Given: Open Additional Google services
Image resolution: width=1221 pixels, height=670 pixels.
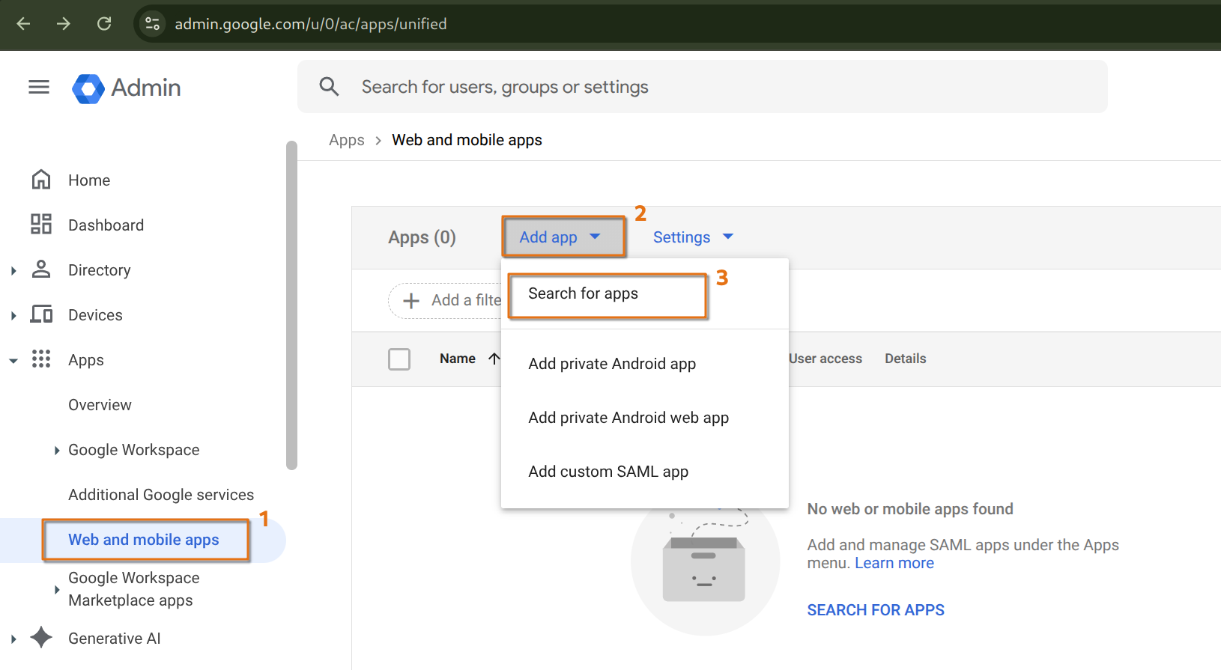Looking at the screenshot, I should click(x=161, y=495).
